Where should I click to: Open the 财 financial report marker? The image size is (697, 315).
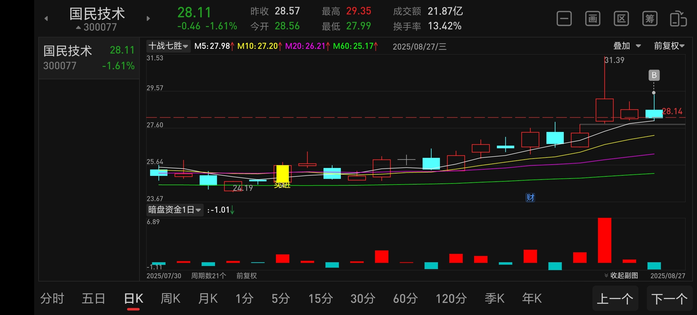tap(530, 197)
